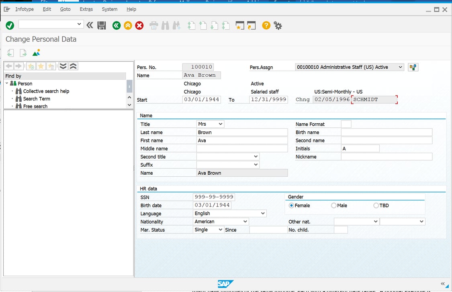Click the Save icon in the toolbar
Screen dimensions: 452x292
(x=101, y=25)
